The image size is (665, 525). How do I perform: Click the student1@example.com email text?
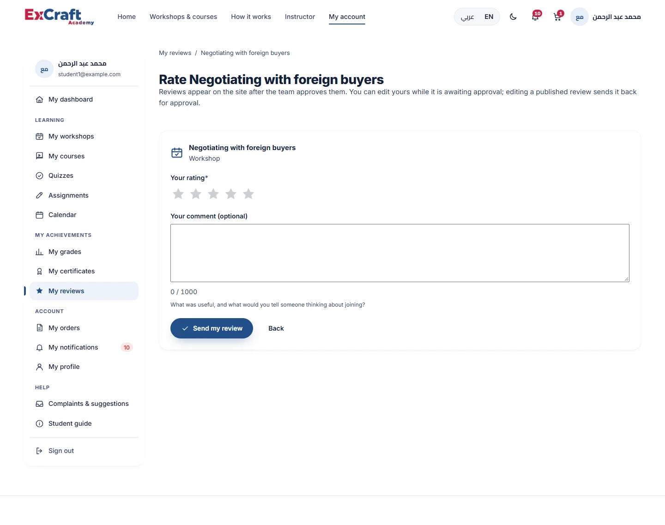(89, 74)
